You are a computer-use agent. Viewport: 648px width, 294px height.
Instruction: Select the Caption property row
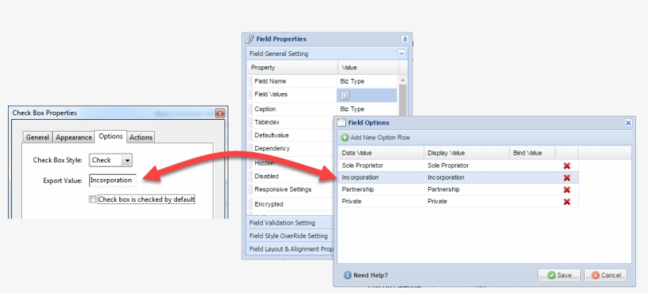322,110
